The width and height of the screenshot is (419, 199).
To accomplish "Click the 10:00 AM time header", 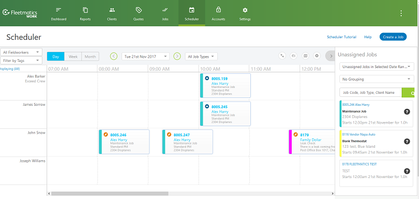I will click(211, 69).
